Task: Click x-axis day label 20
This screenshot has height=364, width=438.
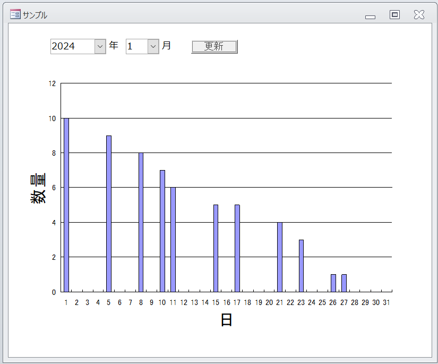Action: click(x=269, y=302)
